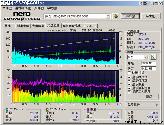This screenshot has height=125, width=164.
Task: Open the 8 X speed dropdown
Action: pos(146,57)
